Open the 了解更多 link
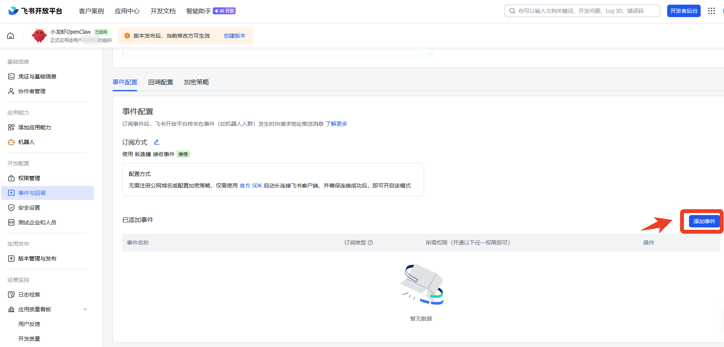The width and height of the screenshot is (724, 347). [336, 124]
